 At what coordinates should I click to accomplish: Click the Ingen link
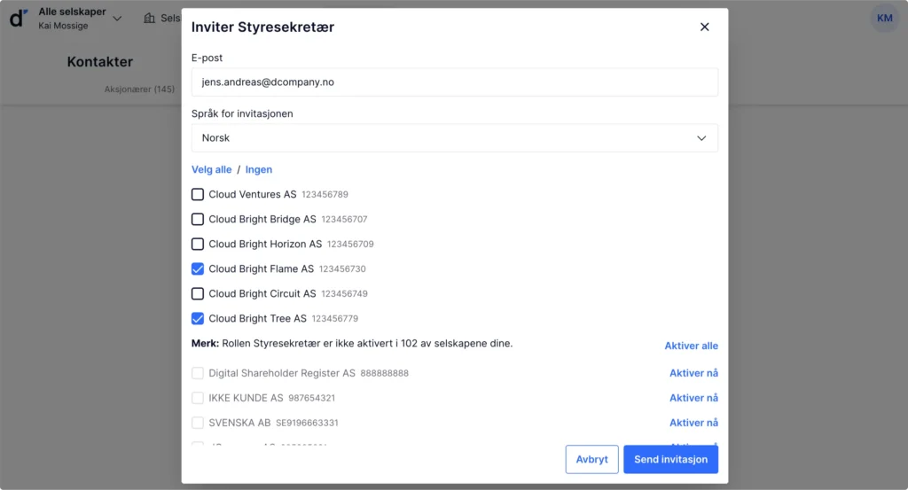click(259, 169)
